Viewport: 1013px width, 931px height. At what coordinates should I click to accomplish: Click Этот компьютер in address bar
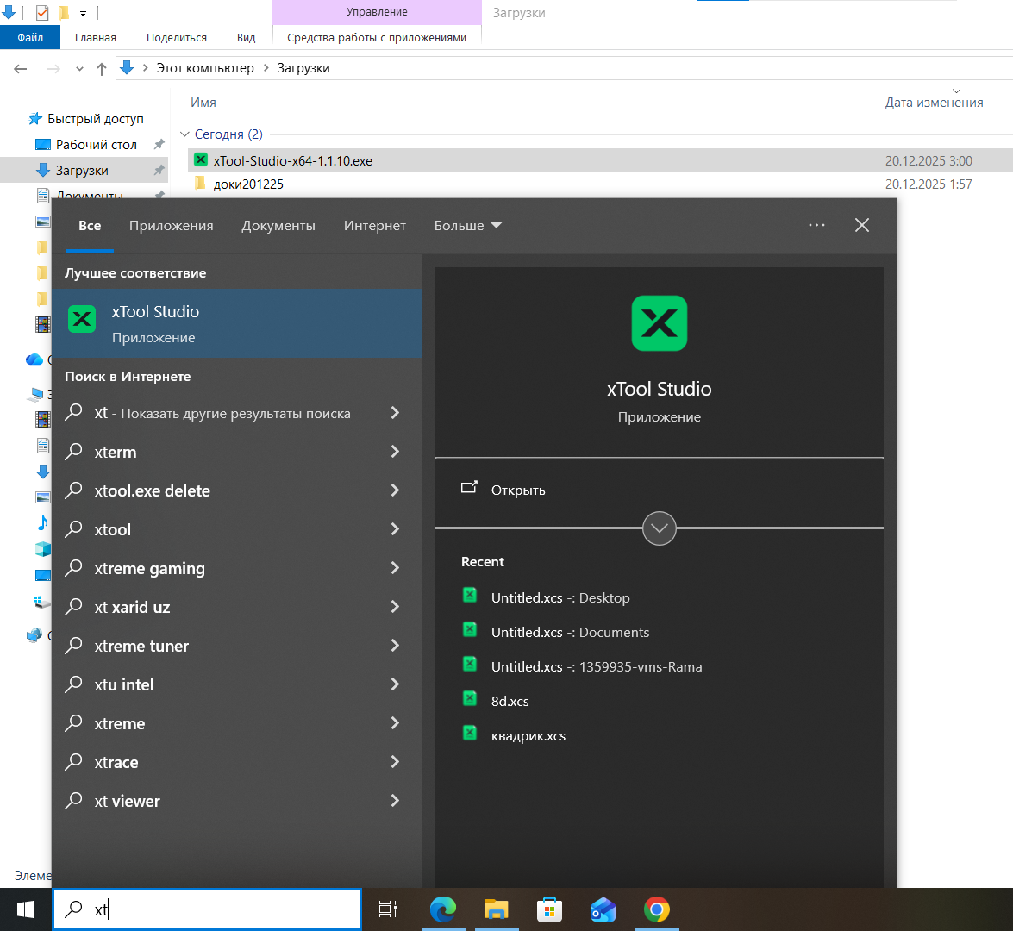point(205,68)
